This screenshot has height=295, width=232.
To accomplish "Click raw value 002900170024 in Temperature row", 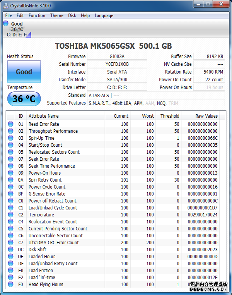I will [203, 214].
